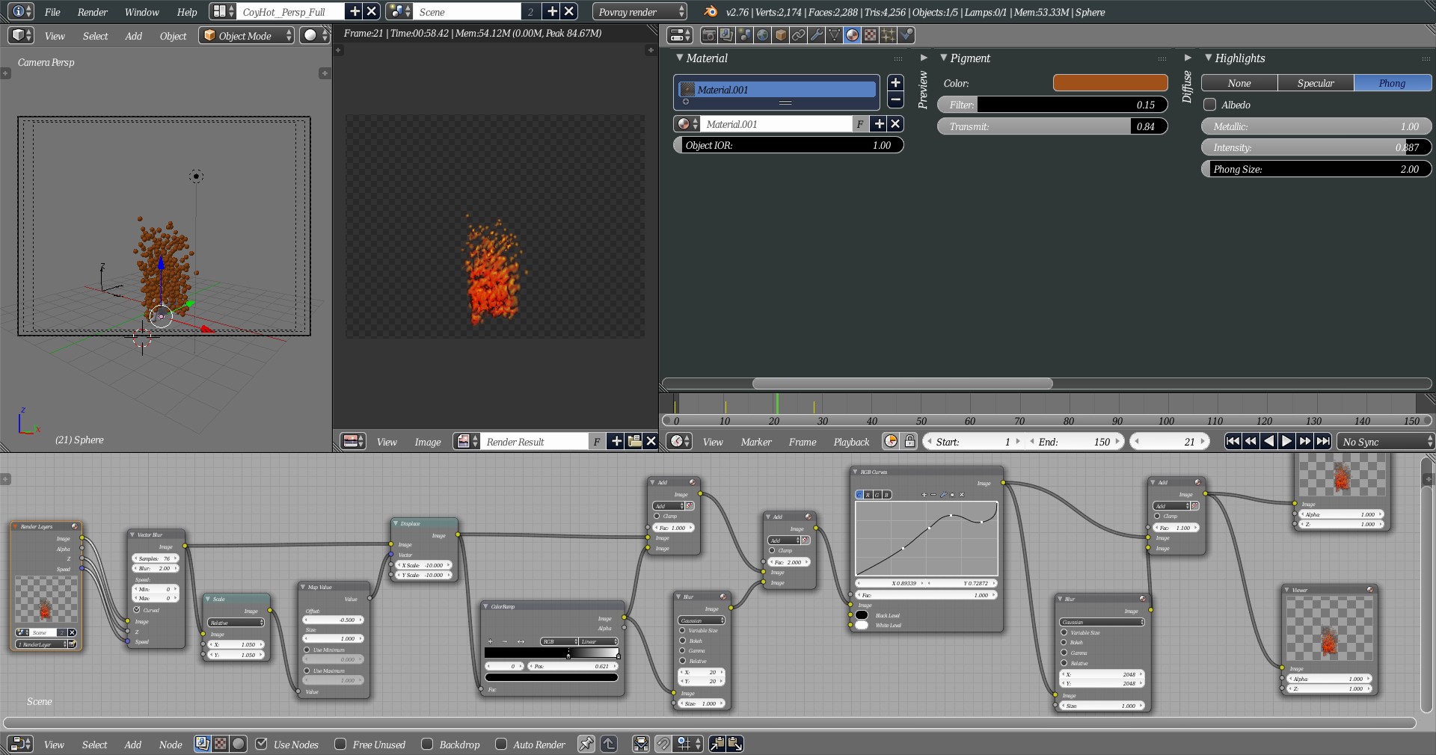Viewport: 1436px width, 755px height.
Task: Lock the timeline time range
Action: (x=909, y=442)
